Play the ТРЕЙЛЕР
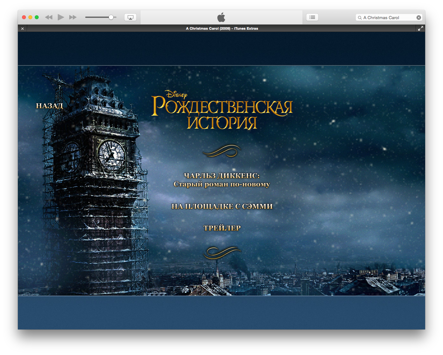Screen dimensions: 443x355 click(222, 228)
